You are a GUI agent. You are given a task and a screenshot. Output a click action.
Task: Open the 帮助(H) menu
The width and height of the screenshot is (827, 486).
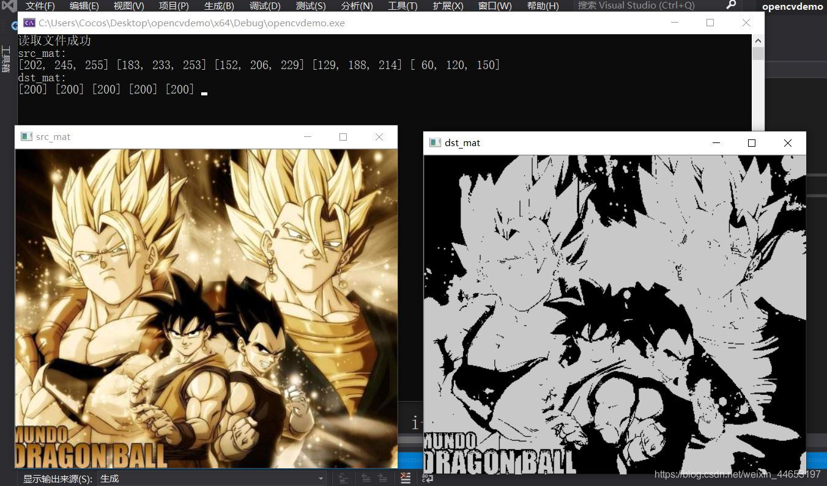543,6
